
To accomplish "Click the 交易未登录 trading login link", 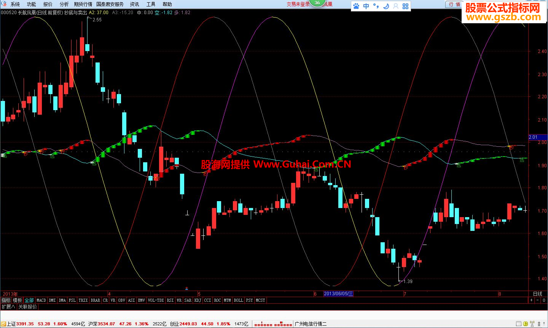I will (298, 4).
